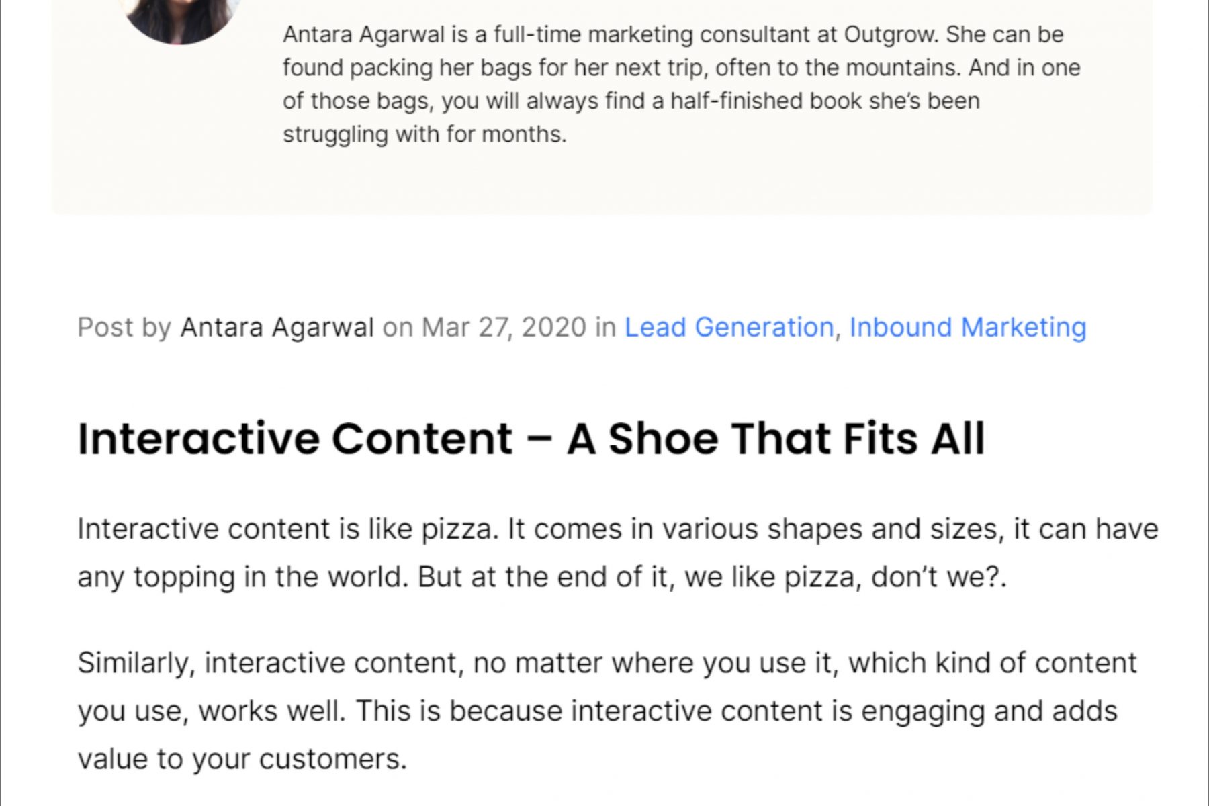Click the author's circular profile photo
Screen dimensions: 1209x806
tap(179, 17)
